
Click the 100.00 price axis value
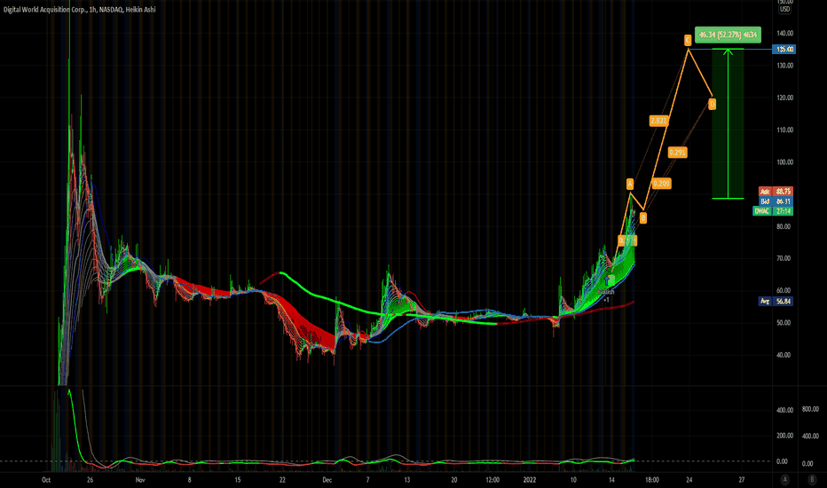[784, 162]
